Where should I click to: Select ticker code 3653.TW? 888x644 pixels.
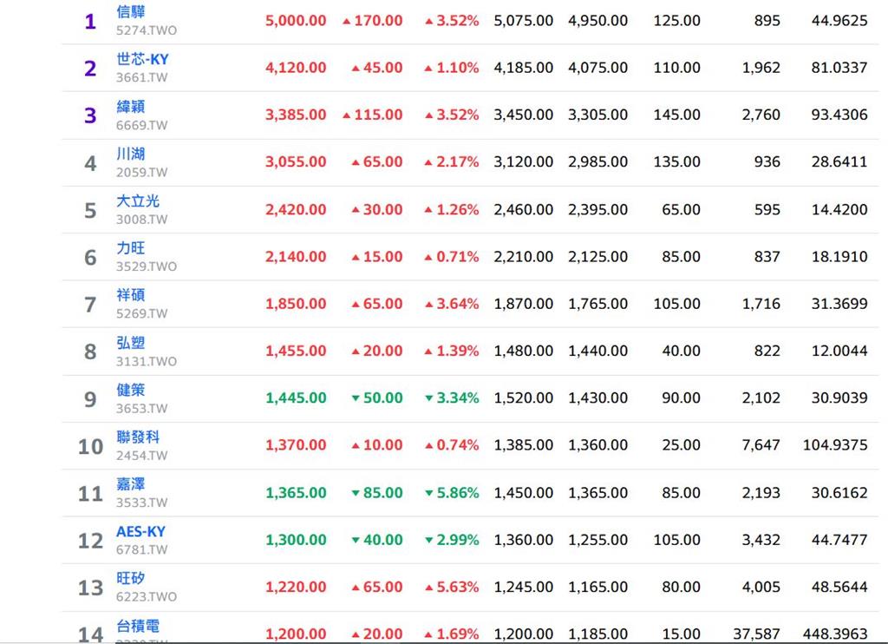click(142, 408)
